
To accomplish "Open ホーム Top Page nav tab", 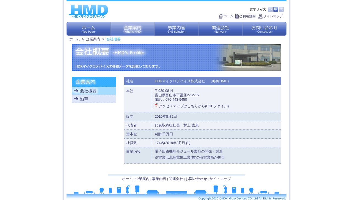I will point(89,29).
